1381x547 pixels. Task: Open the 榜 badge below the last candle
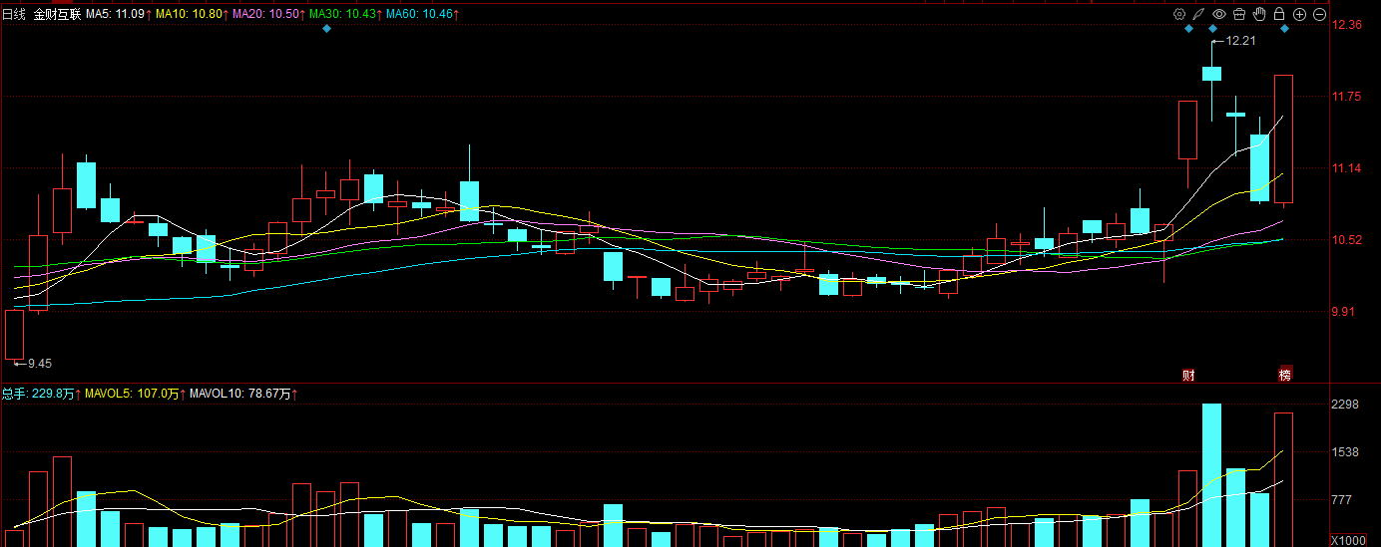click(1285, 376)
